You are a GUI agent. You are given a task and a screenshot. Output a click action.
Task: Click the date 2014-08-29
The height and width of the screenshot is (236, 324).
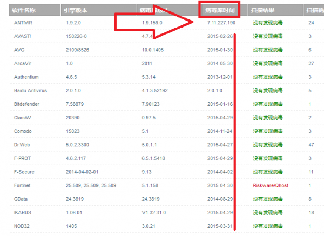pos(220,199)
